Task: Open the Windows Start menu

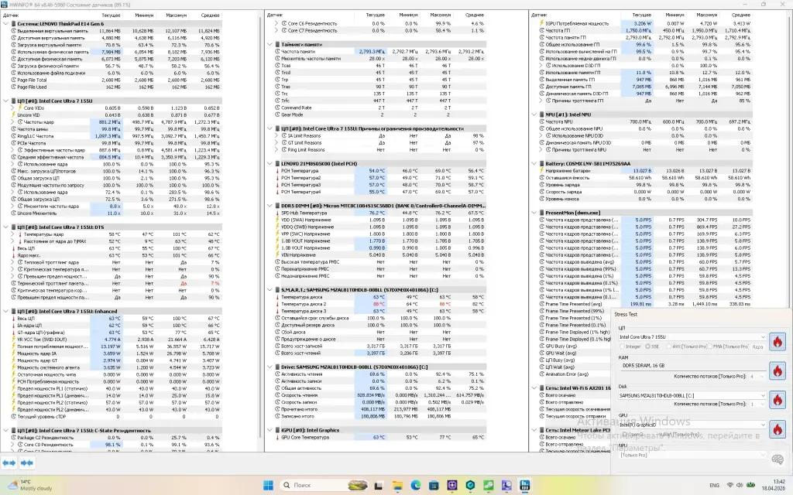Action: pyautogui.click(x=268, y=485)
